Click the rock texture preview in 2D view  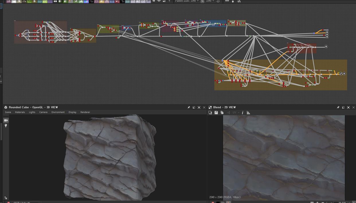(x=284, y=157)
